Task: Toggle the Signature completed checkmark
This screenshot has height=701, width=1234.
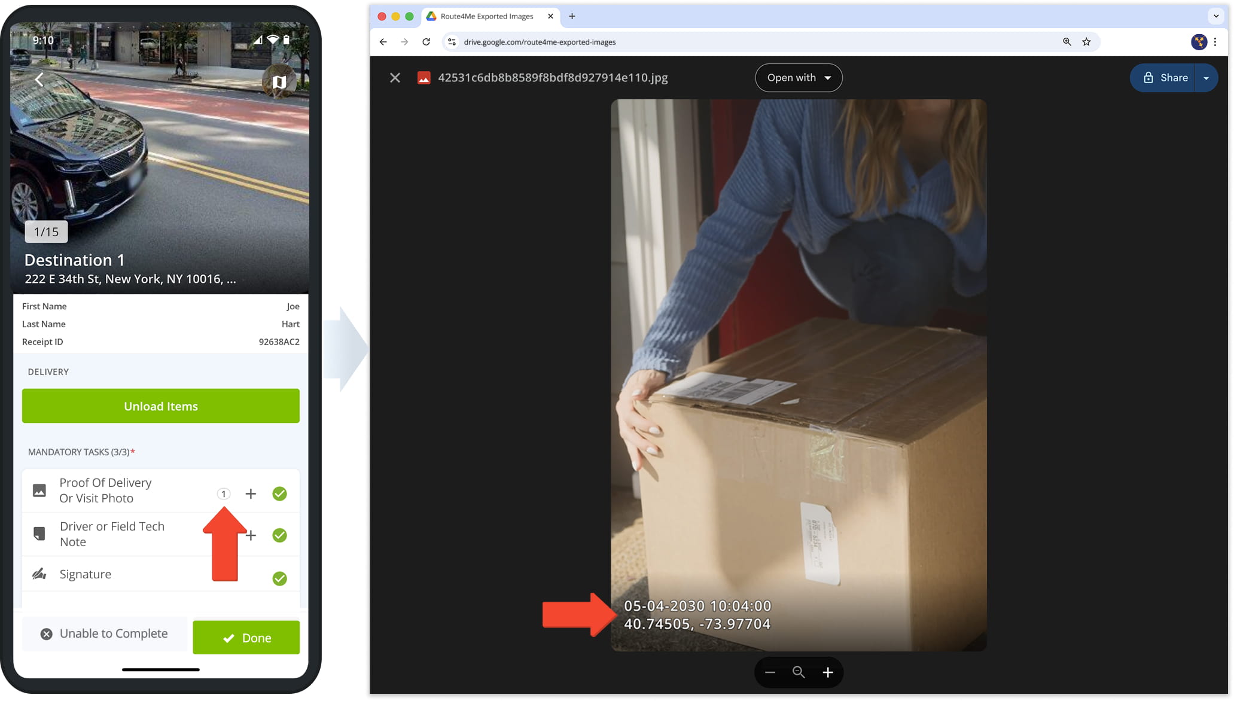Action: (279, 578)
